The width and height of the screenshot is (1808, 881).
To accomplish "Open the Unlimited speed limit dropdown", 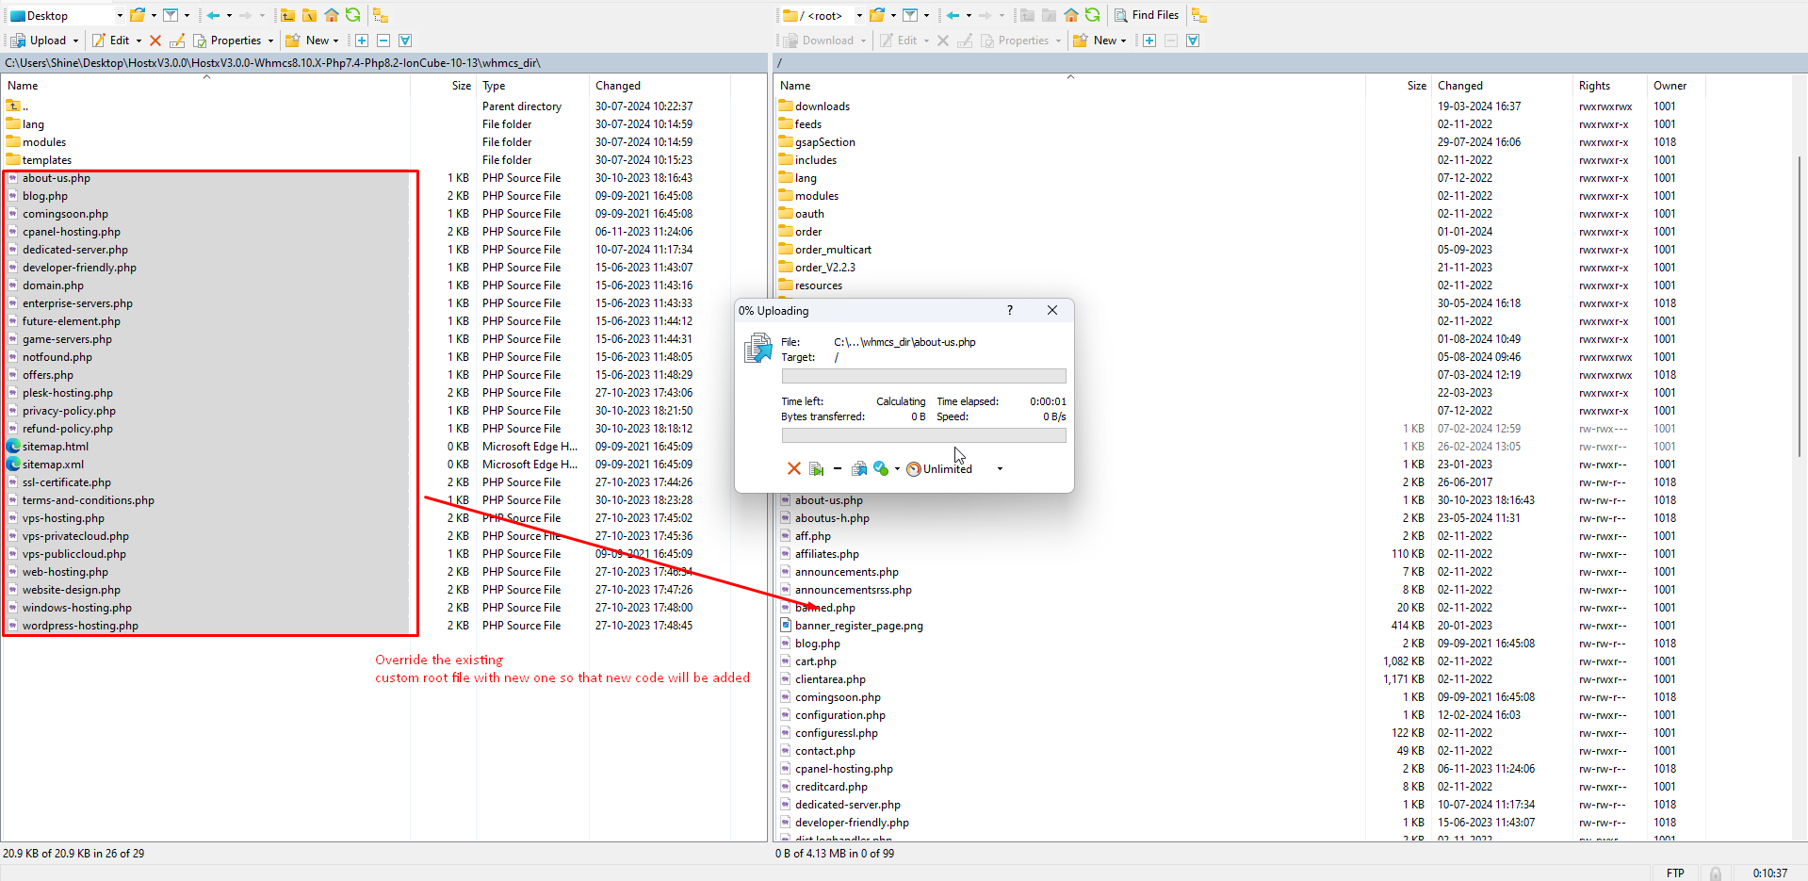I will click(1000, 468).
